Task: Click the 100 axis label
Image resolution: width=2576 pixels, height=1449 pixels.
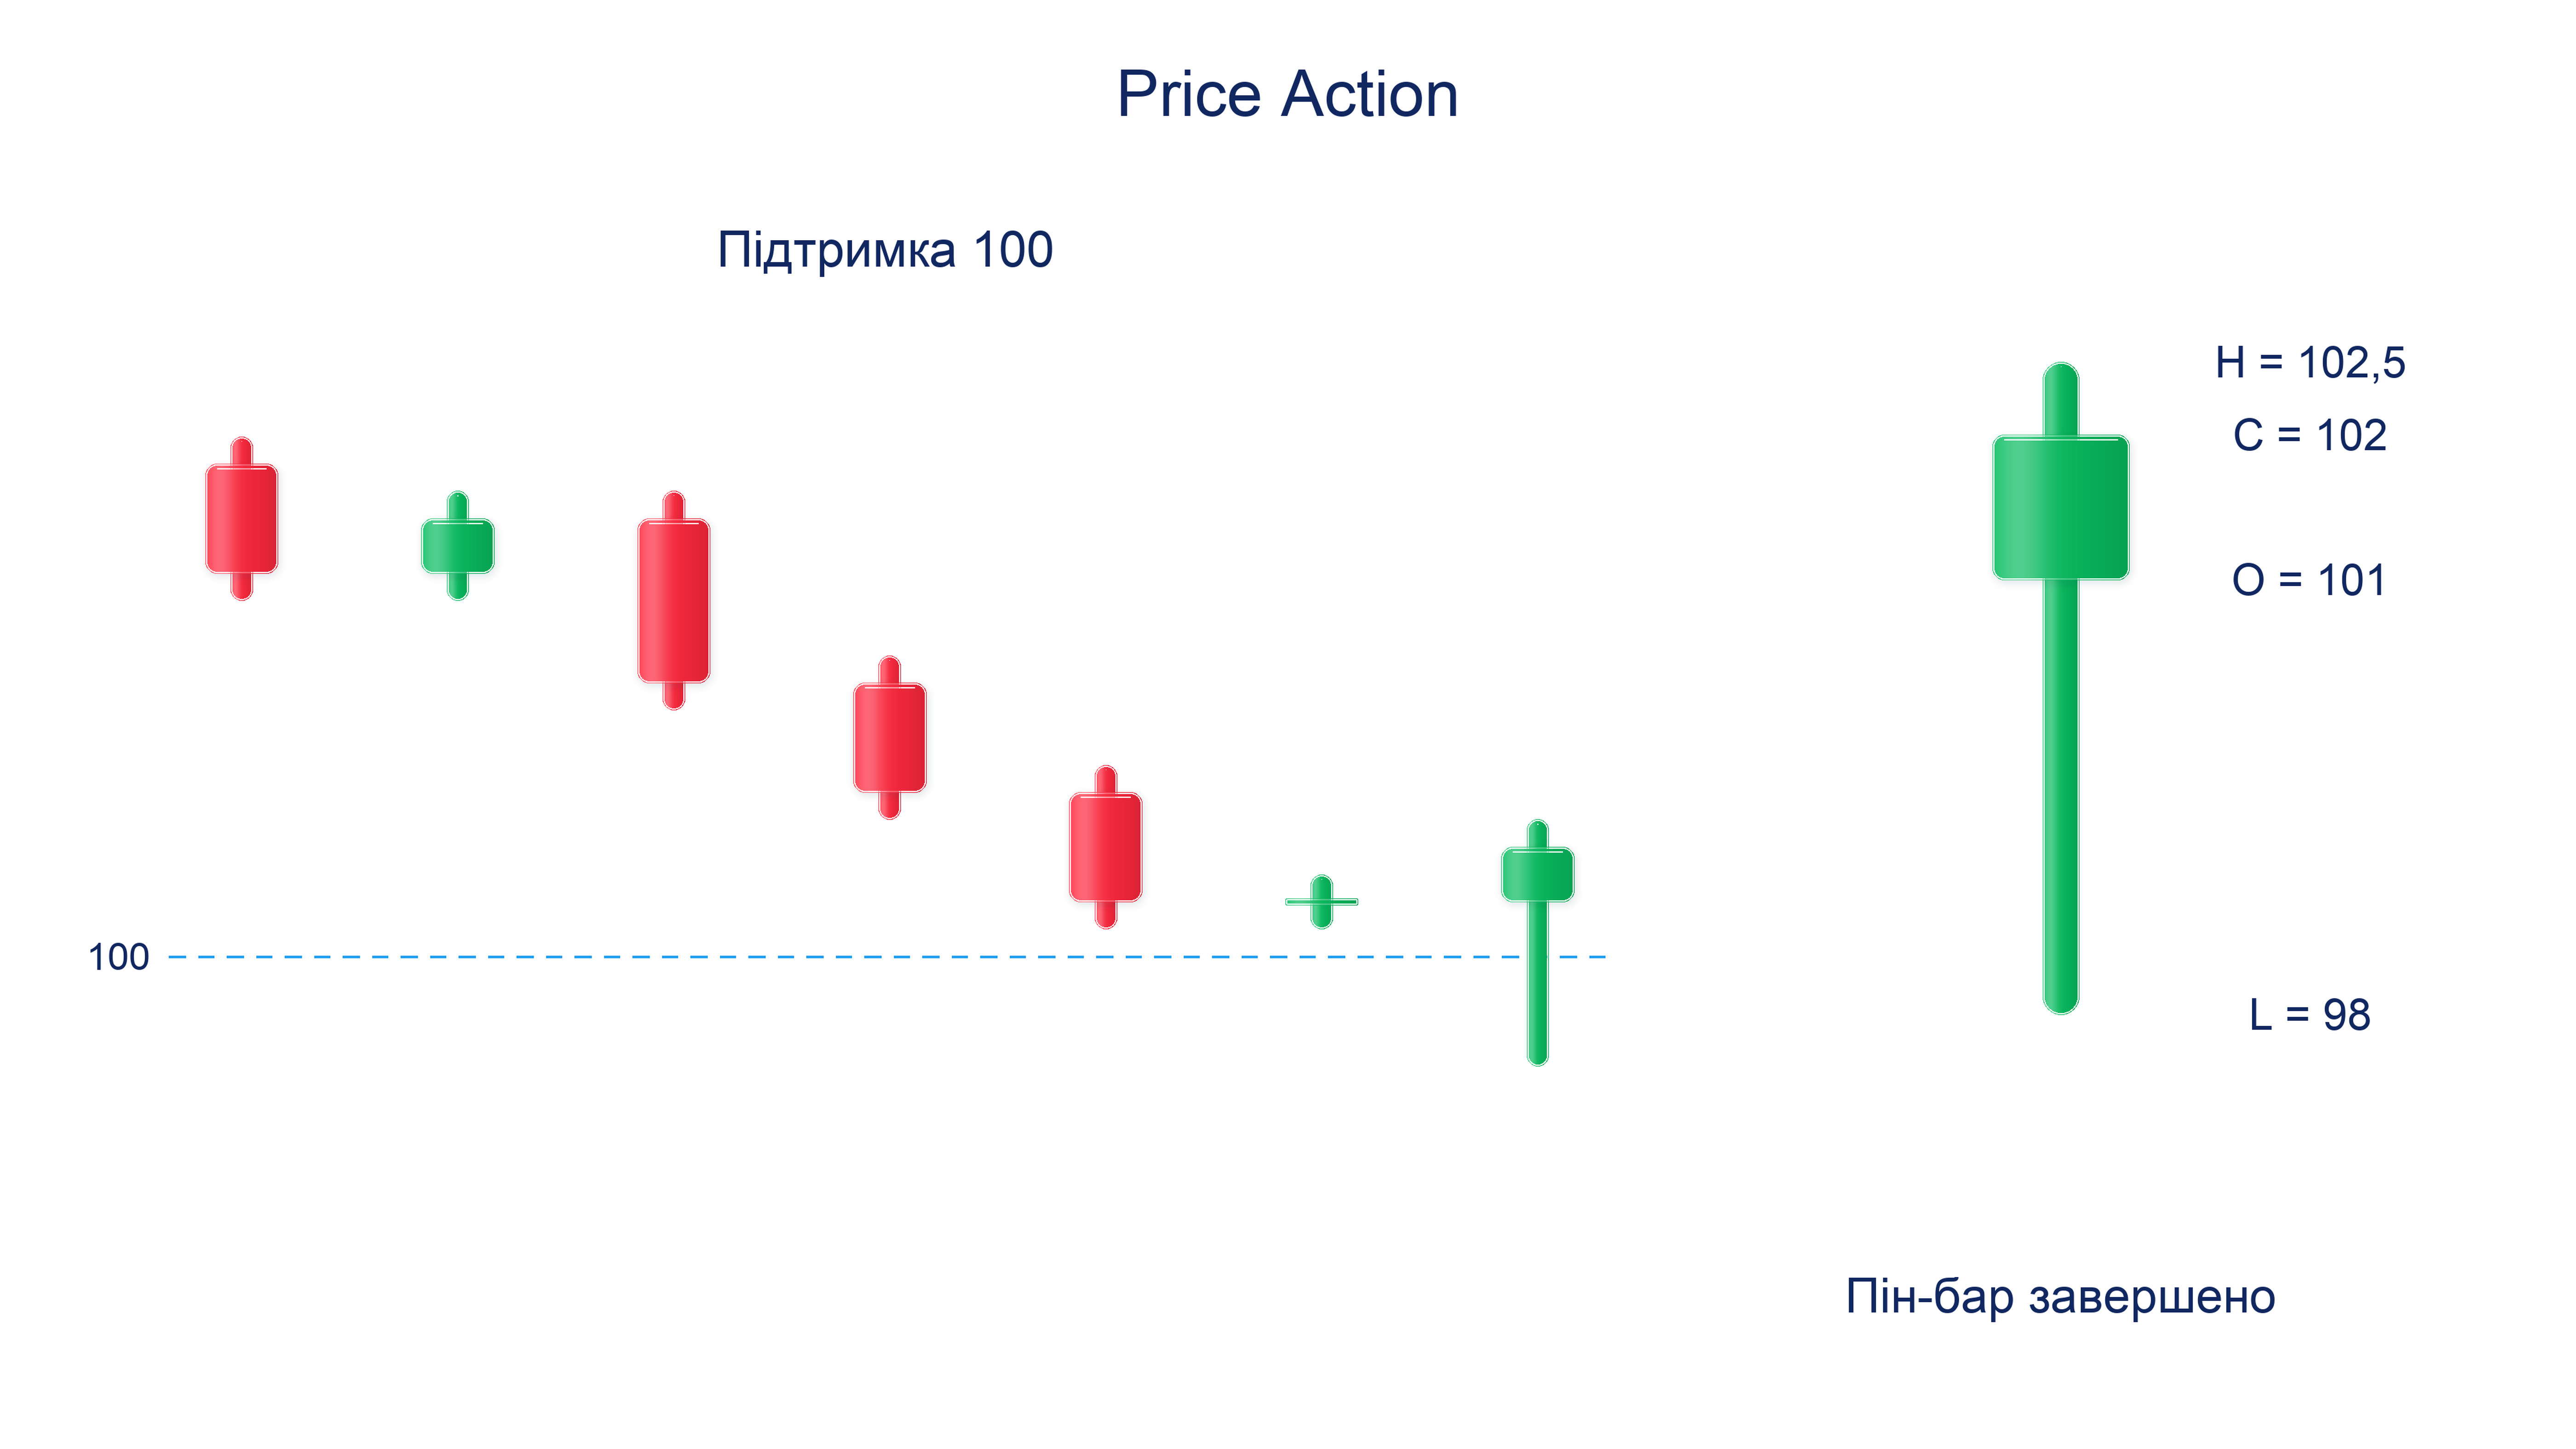Action: pyautogui.click(x=118, y=957)
